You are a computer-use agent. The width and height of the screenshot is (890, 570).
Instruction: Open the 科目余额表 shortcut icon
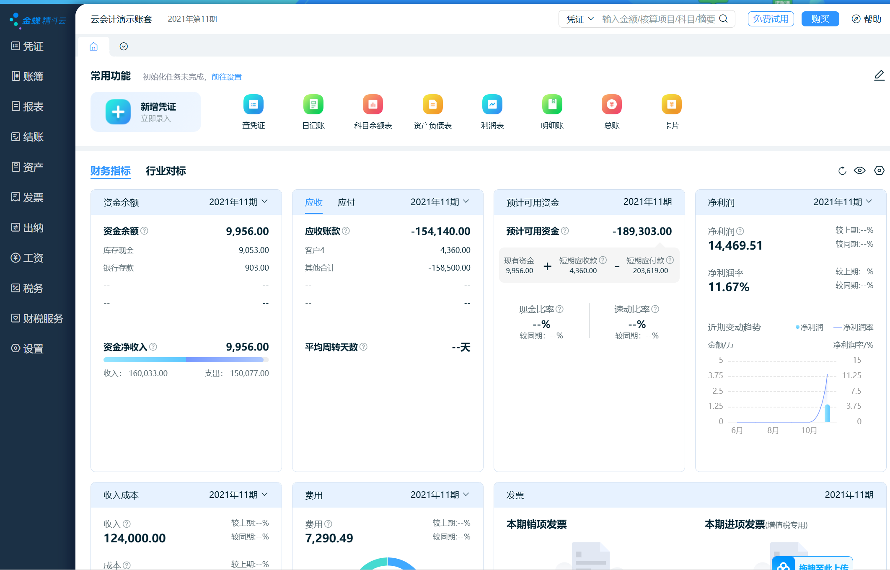coord(373,105)
